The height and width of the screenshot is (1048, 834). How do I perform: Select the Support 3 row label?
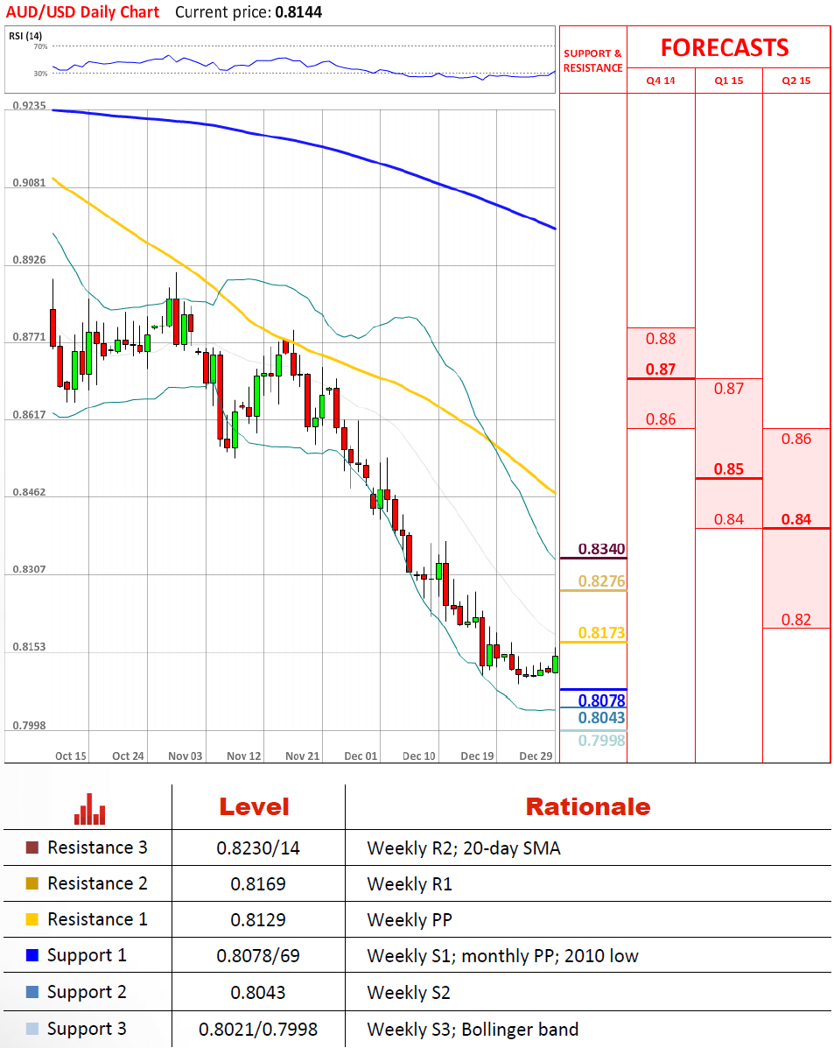tap(87, 1030)
